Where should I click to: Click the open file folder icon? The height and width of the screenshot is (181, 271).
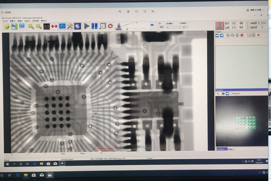point(6,27)
